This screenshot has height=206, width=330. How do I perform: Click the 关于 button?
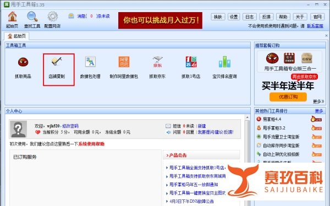pyautogui.click(x=300, y=16)
